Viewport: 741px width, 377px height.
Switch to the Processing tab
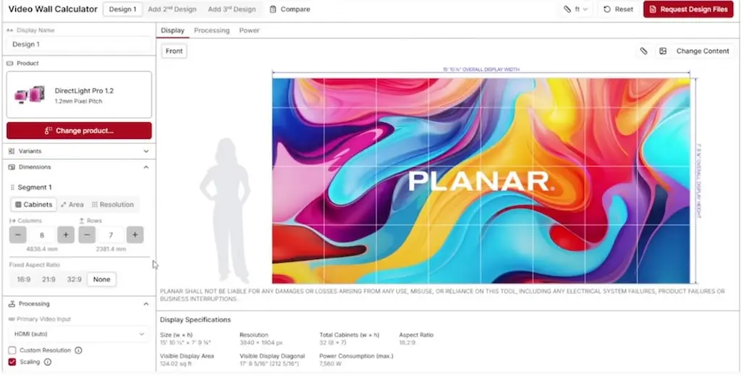click(x=211, y=30)
